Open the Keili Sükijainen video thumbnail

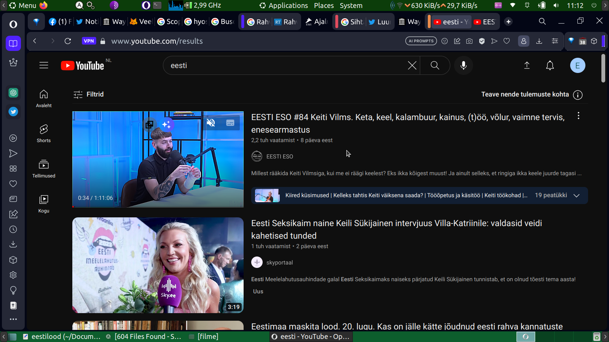click(158, 265)
